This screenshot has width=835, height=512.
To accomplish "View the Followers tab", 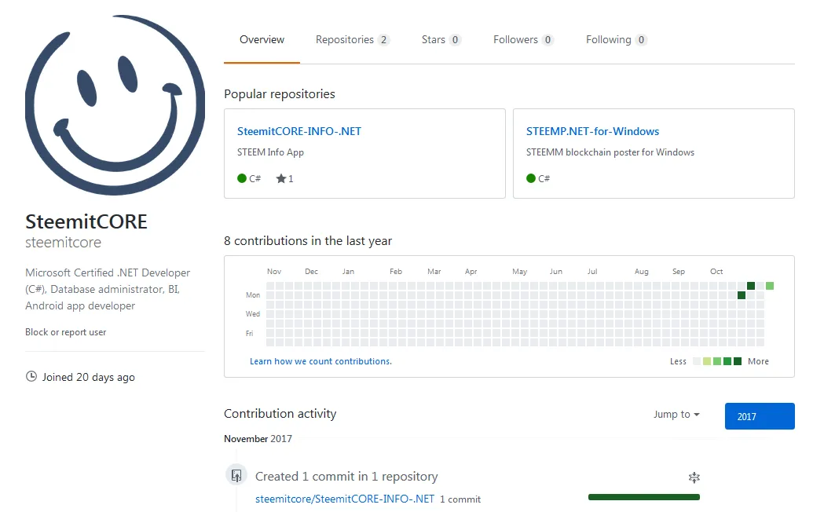I will [523, 40].
